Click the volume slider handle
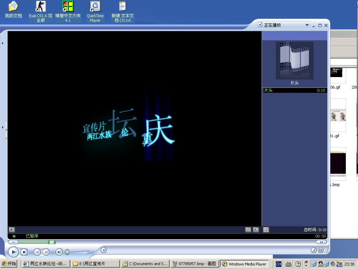The width and height of the screenshot is (358, 269). [x=67, y=252]
